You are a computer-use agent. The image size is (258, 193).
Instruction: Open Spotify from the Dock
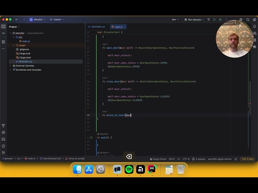129,169
